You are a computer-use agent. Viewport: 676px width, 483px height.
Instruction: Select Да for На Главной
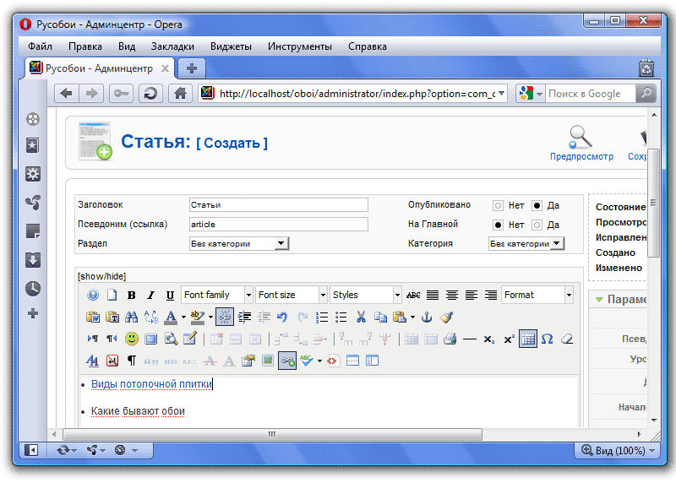click(x=537, y=225)
